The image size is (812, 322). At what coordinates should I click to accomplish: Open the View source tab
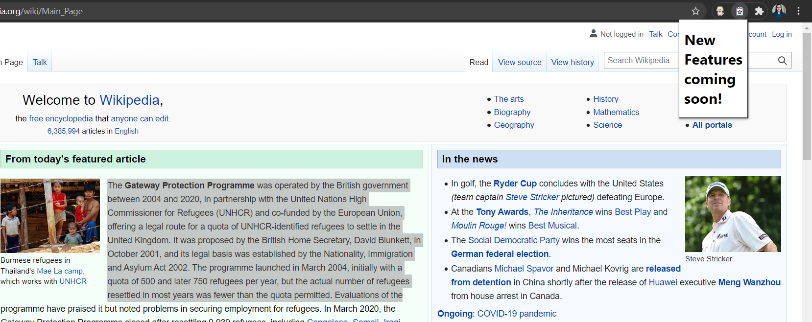[520, 62]
